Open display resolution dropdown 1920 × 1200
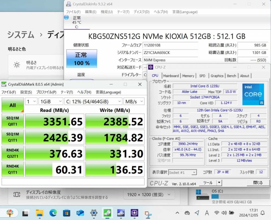Image resolution: width=271 pixels, height=220 pixels. point(149,195)
